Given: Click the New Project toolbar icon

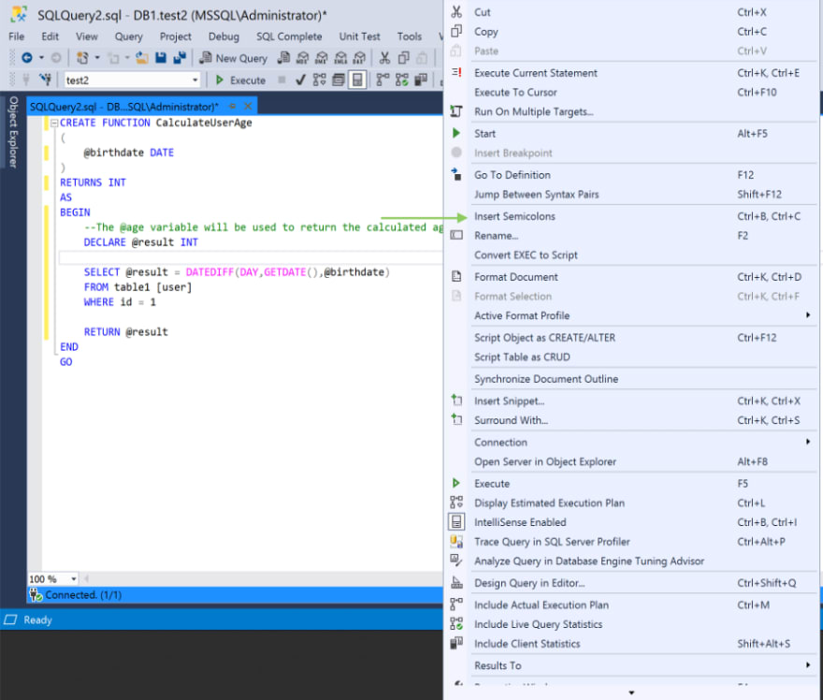Looking at the screenshot, I should point(82,58).
